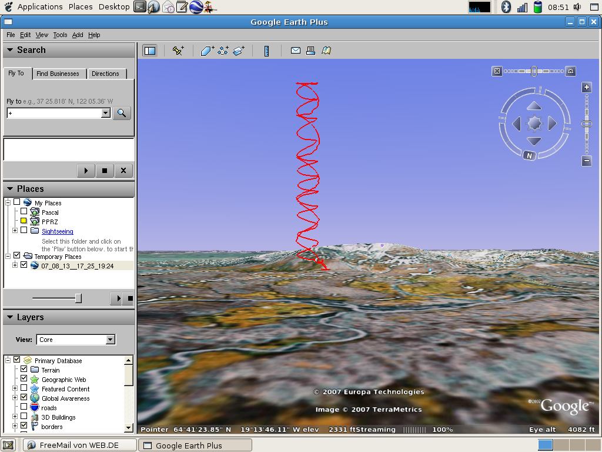Toggle the Pascal placemark checkbox
Screen dimensions: 602x452
pyautogui.click(x=24, y=211)
